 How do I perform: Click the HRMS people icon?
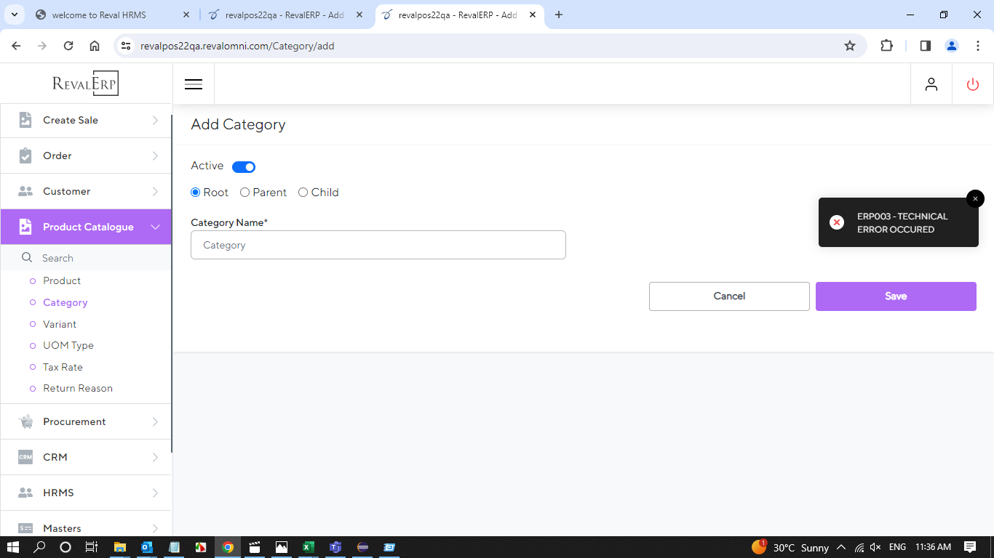click(25, 493)
